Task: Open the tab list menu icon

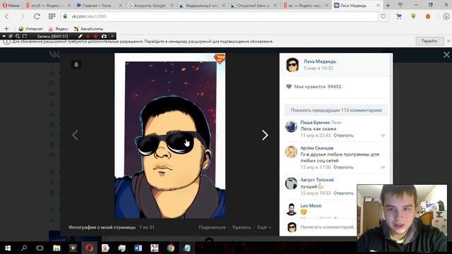Action: click(400, 5)
